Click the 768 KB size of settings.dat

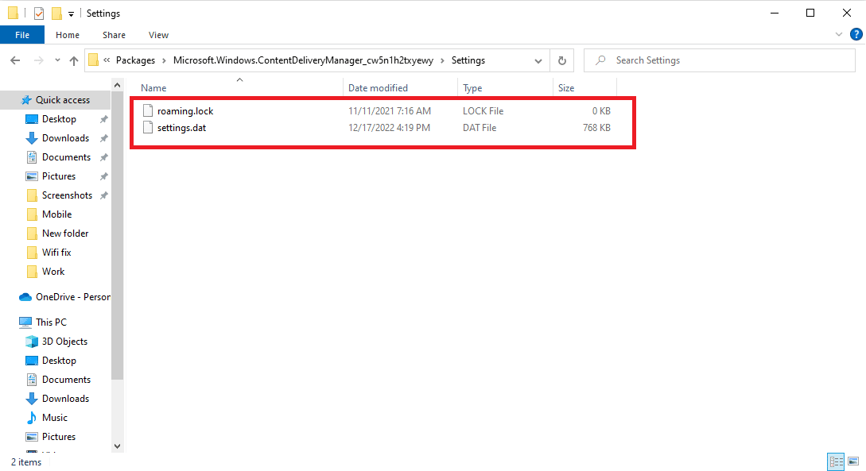596,127
